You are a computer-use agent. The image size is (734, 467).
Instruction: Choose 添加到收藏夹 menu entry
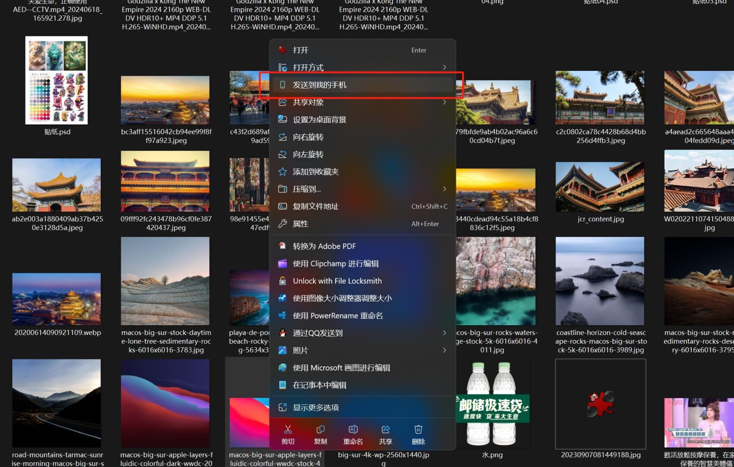click(x=363, y=172)
